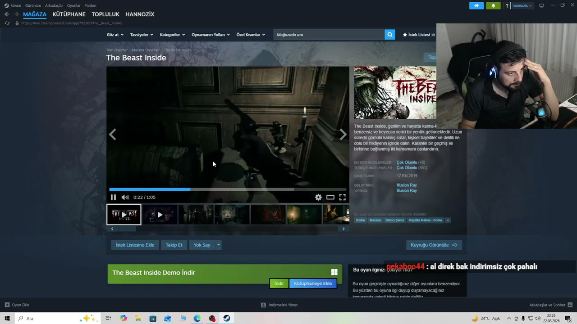Click the plus icon to add a tag

pyautogui.click(x=448, y=220)
